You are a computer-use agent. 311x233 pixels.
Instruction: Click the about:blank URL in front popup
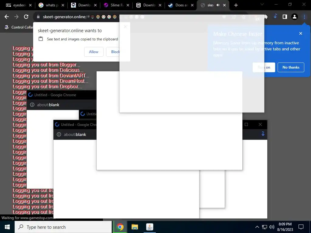point(75,134)
